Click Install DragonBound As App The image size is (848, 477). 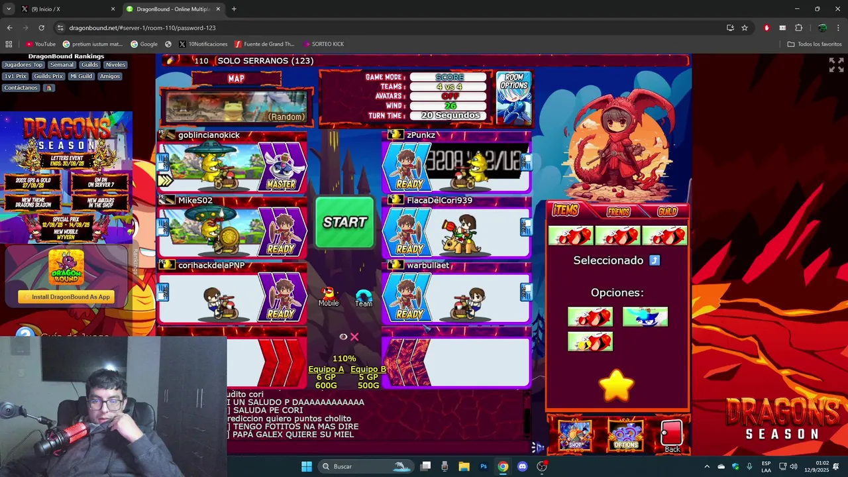click(x=66, y=297)
